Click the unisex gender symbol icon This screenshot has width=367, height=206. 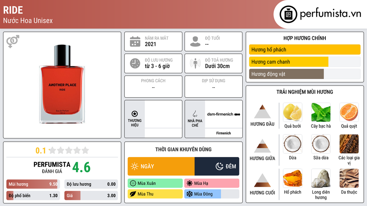pyautogui.click(x=13, y=41)
